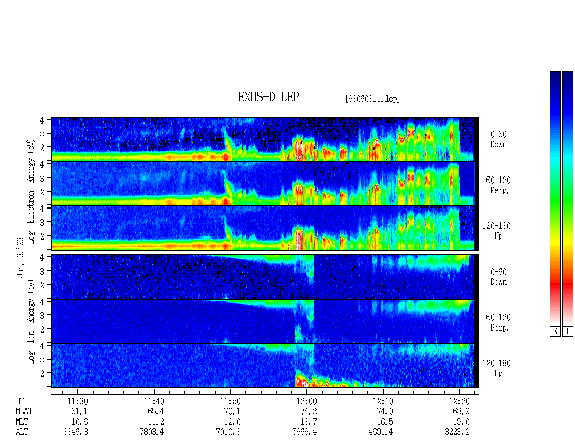The image size is (575, 445).
Task: Select the Jun. 3, '93 date label
Action: coord(20,257)
